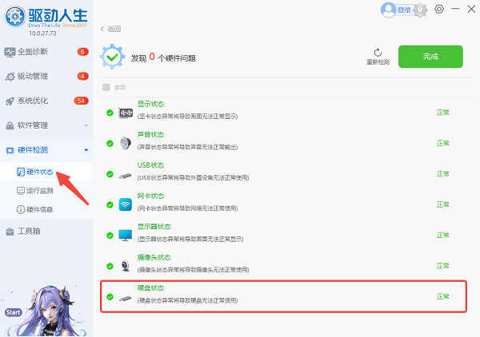Open the 工具箱 toolbox icon
The image size is (480, 337).
pyautogui.click(x=10, y=232)
